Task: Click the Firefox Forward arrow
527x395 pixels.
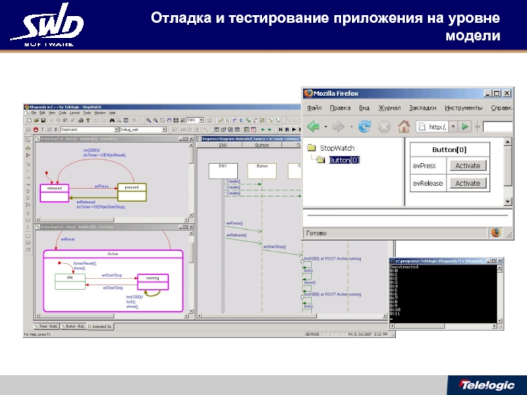Action: (338, 126)
